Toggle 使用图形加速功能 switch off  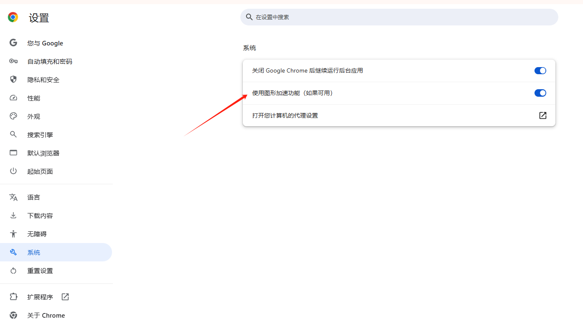coord(540,93)
